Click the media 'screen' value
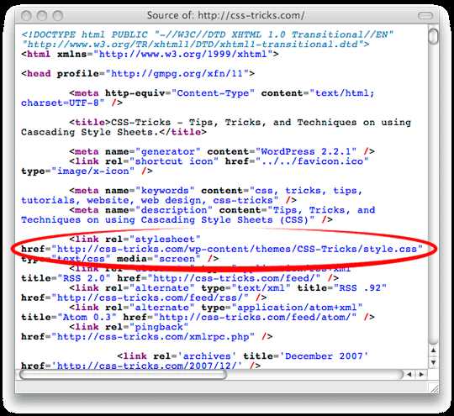The image size is (454, 416). 177,259
